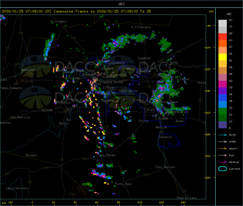Image resolution: width=243 pixels, height=206 pixels.
Task: Click the 'Aero_GA' map label
Action: coord(161,127)
